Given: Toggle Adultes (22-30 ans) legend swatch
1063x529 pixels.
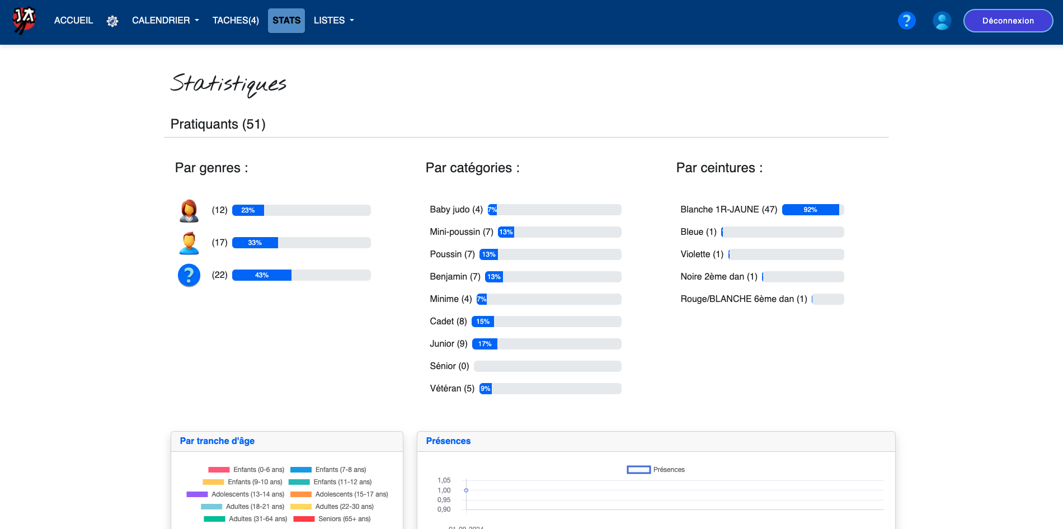Looking at the screenshot, I should (301, 507).
